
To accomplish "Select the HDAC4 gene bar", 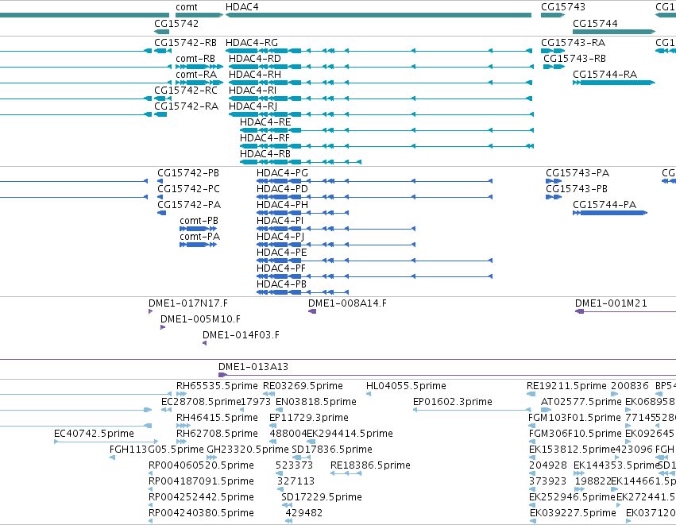I will (378, 15).
